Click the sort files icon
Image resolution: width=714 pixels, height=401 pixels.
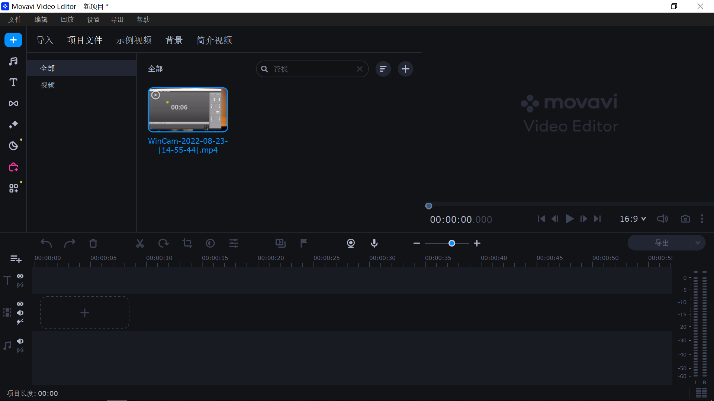tap(383, 69)
